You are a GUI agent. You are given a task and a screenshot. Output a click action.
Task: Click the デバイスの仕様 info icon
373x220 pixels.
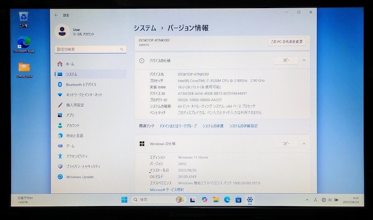tap(142, 61)
